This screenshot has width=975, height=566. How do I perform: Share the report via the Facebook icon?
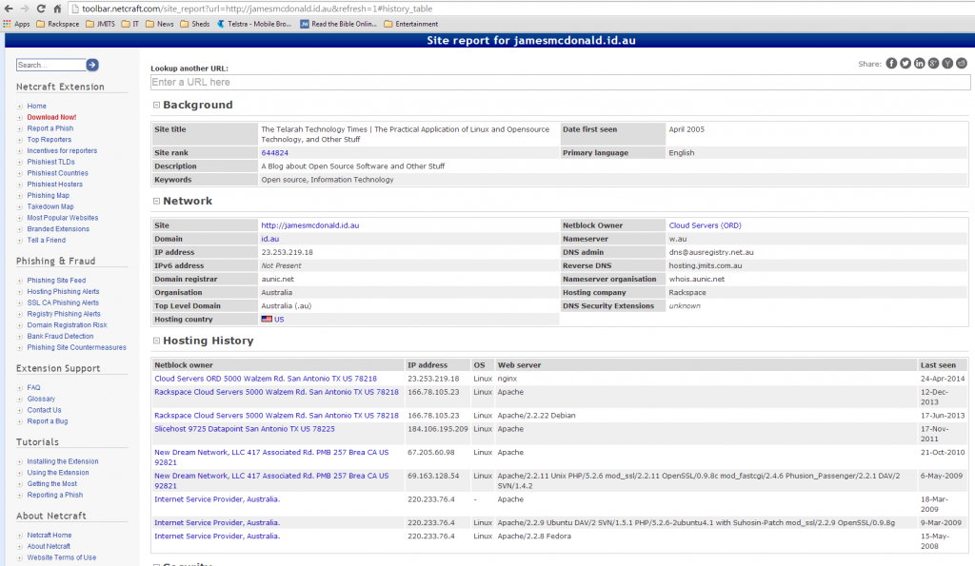click(x=891, y=63)
